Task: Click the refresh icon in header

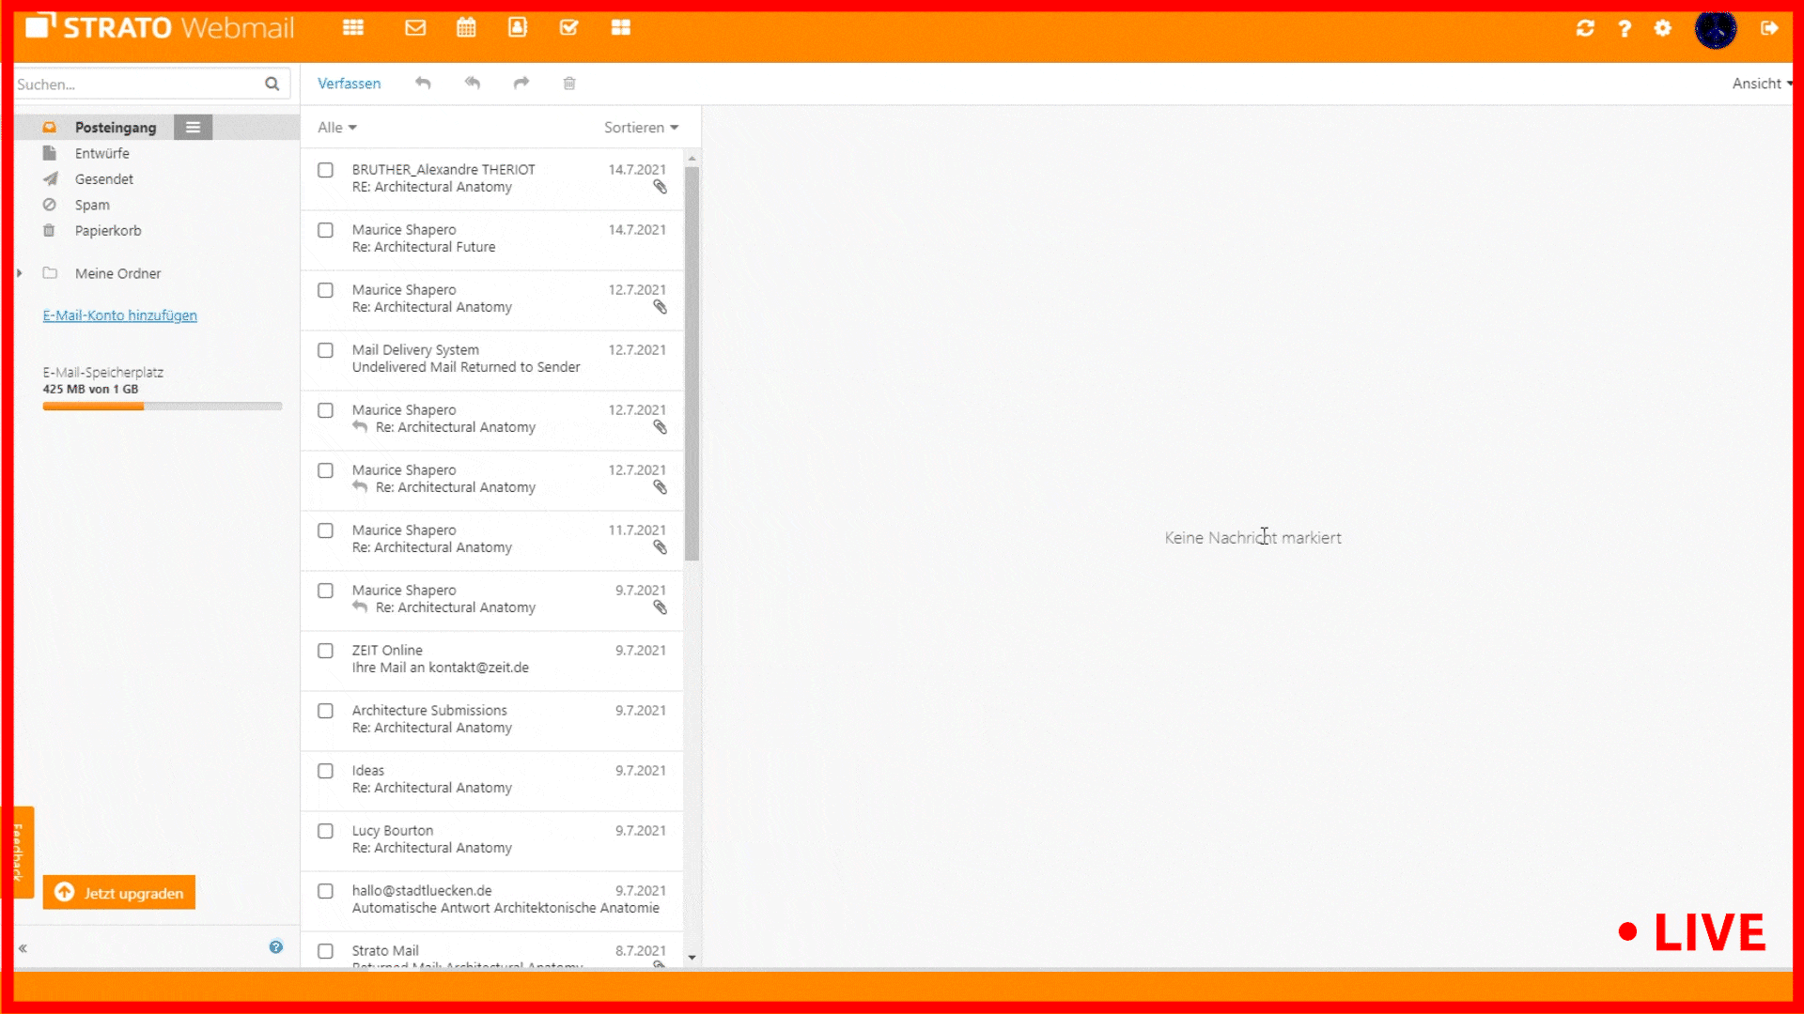Action: click(1585, 28)
